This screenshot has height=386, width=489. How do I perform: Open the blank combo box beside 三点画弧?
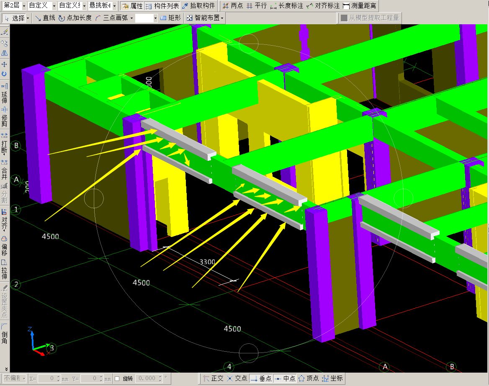[x=146, y=18]
